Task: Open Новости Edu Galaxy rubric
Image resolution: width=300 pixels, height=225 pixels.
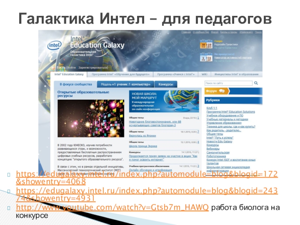Action: pos(219,141)
